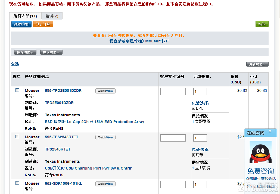Click the quantity field for 595-TPS2543RTET
The width and height of the screenshot is (280, 194).
point(200,138)
